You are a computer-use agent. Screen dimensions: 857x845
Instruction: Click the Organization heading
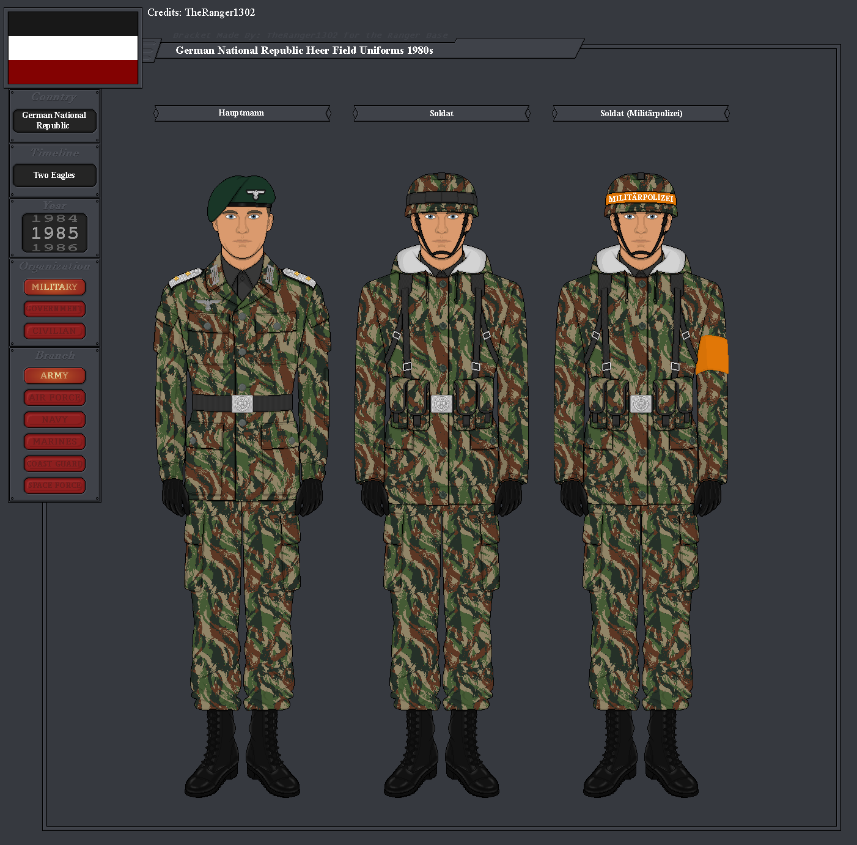coord(54,266)
